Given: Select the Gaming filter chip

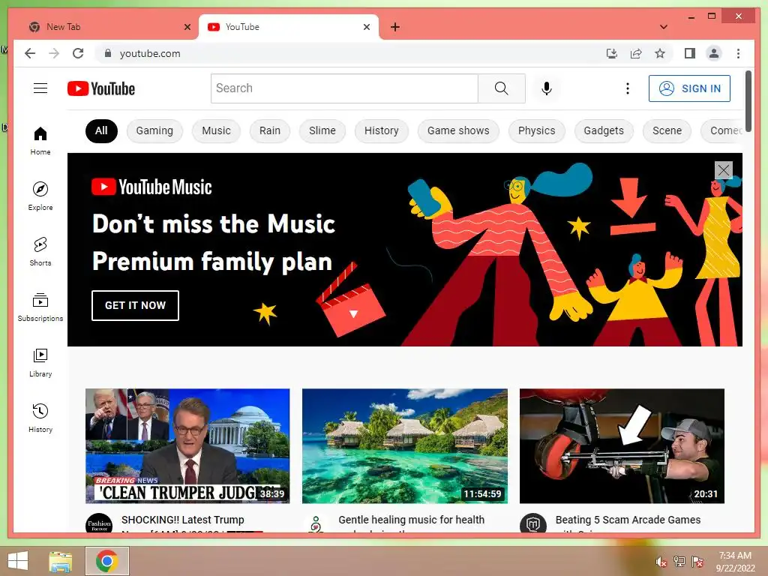Looking at the screenshot, I should [154, 130].
